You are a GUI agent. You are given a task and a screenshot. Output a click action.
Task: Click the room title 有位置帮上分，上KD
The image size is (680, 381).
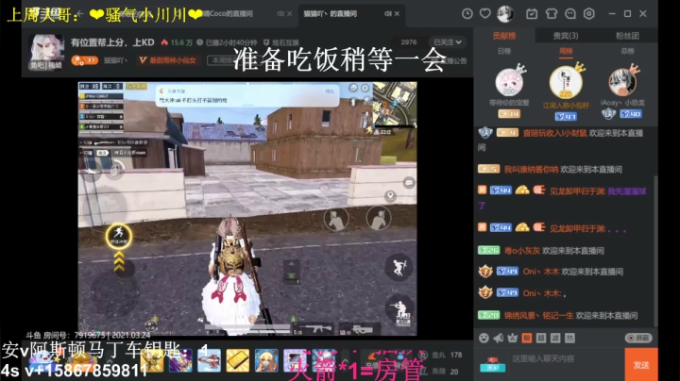point(112,42)
